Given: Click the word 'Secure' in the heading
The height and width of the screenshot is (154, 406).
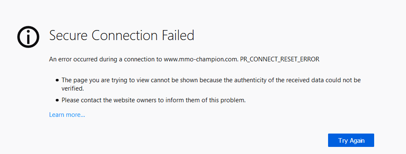Looking at the screenshot, I should [68, 35].
